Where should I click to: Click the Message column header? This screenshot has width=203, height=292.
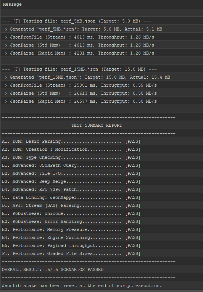pos(101,4)
